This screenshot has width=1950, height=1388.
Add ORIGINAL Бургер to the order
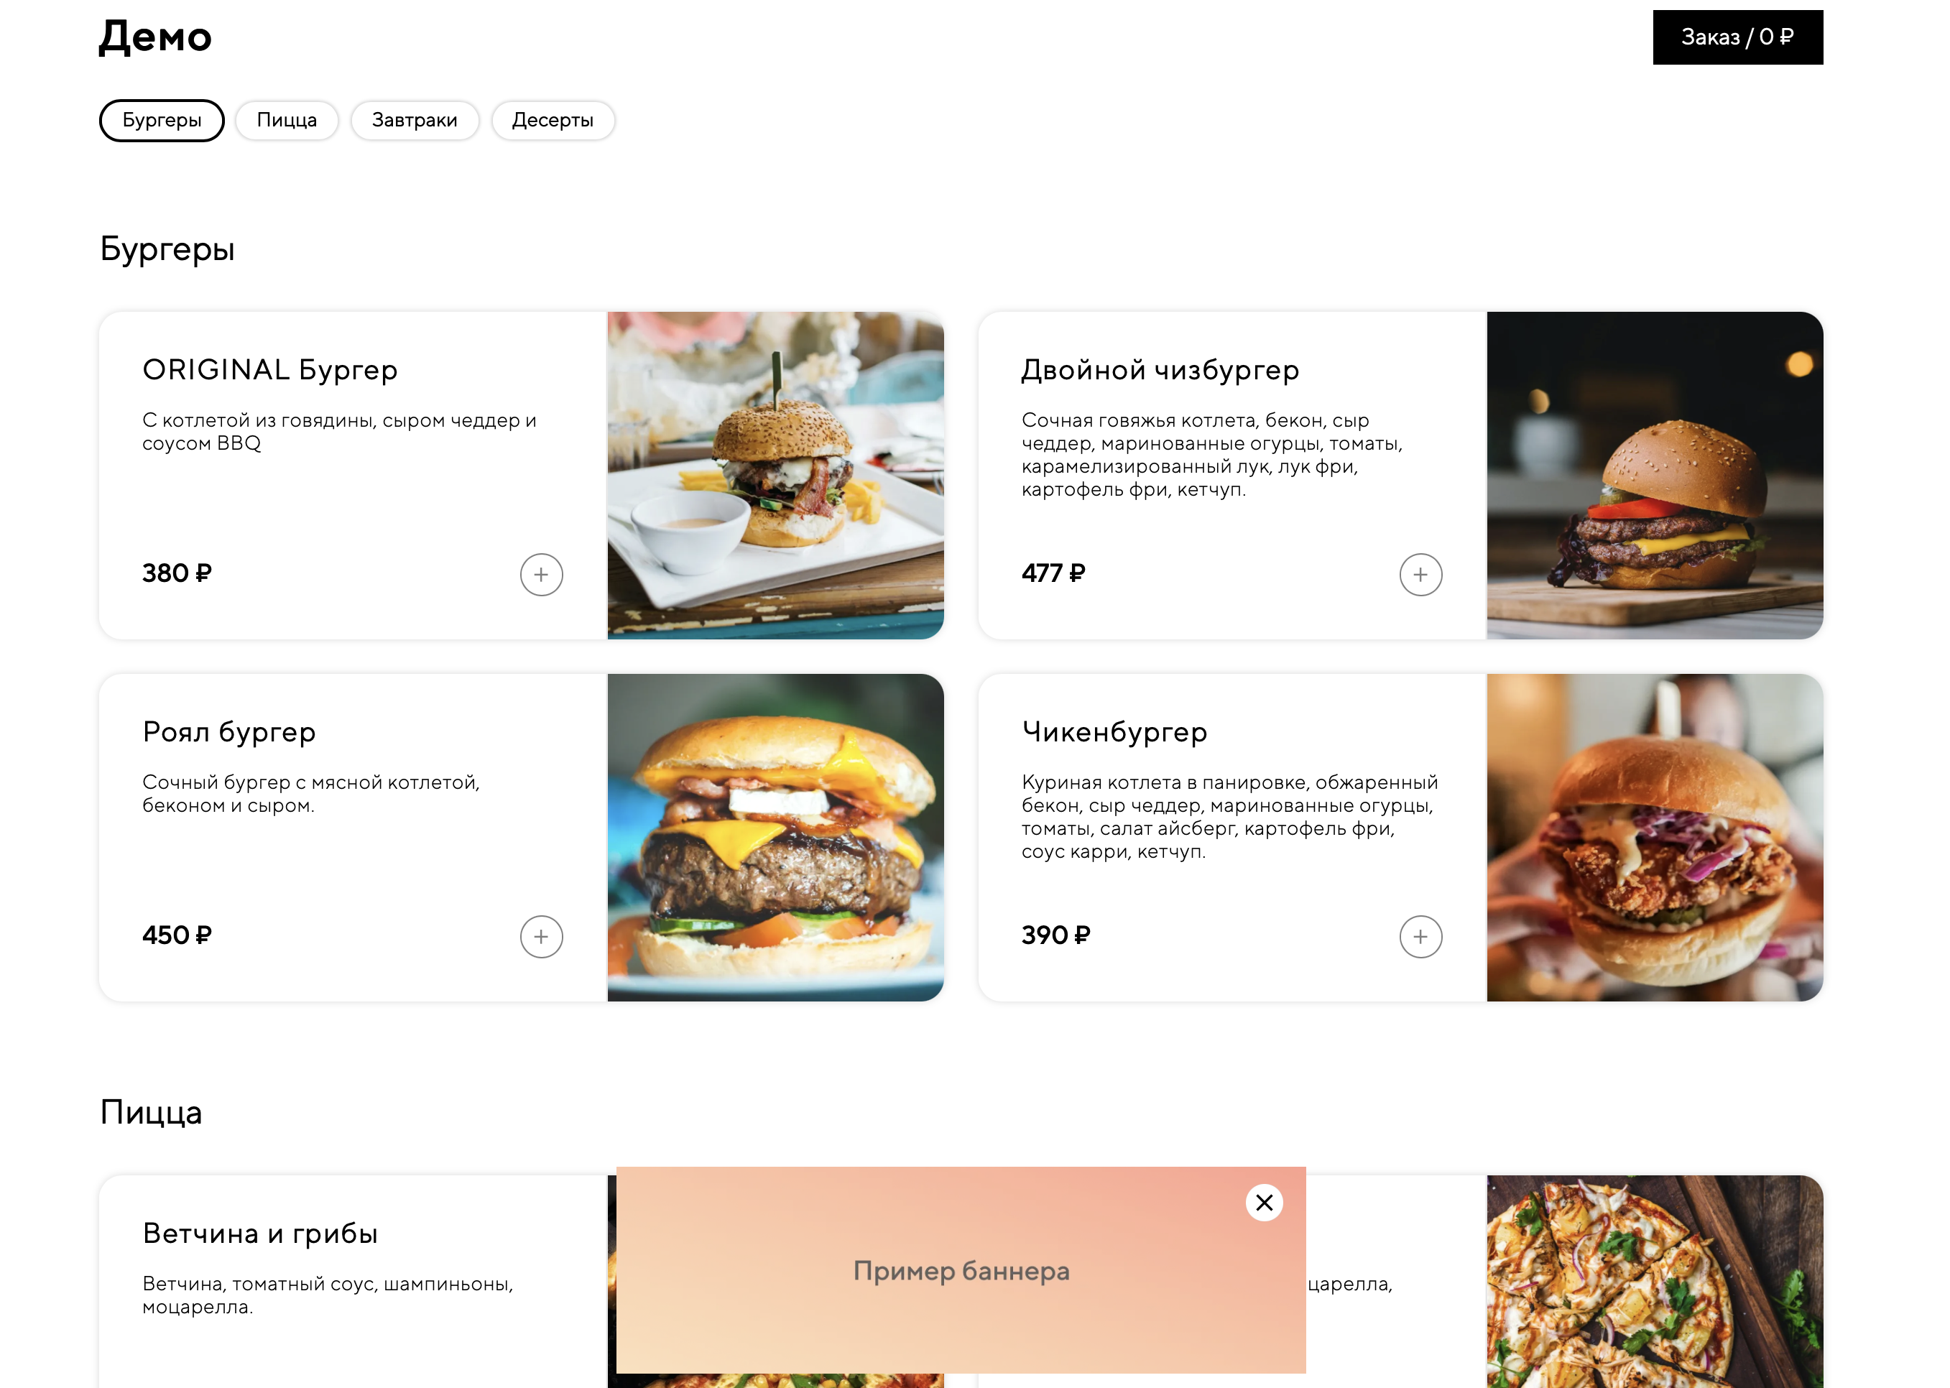coord(541,574)
